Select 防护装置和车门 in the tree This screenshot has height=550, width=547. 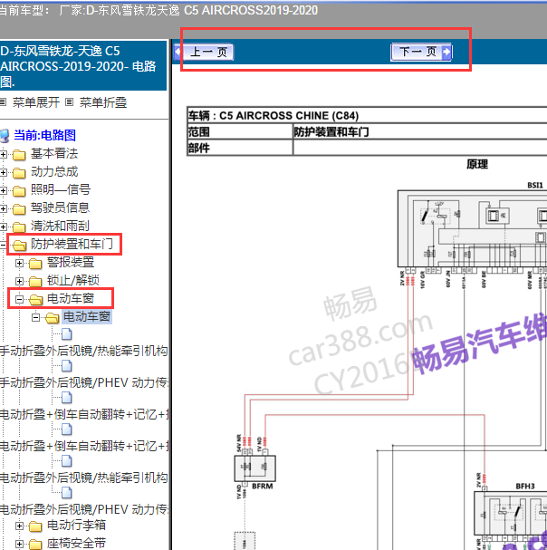coord(72,244)
